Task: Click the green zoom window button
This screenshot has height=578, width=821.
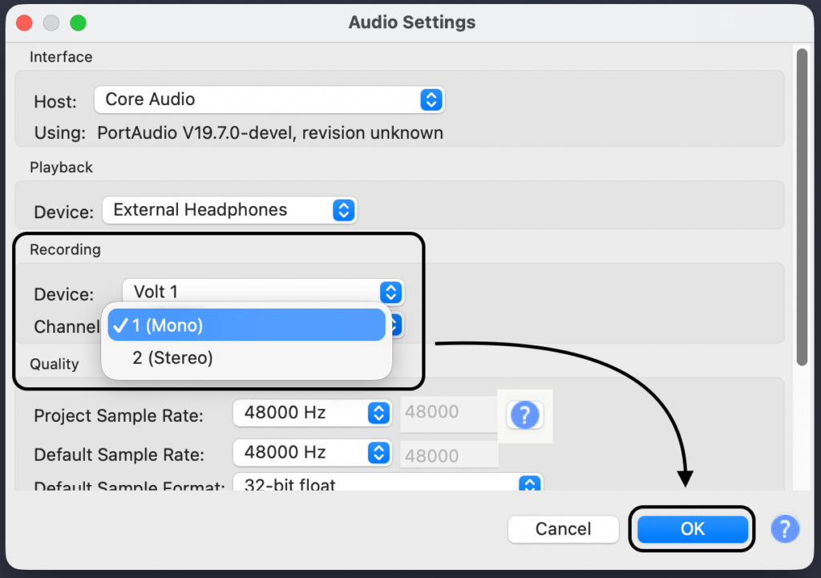Action: click(x=78, y=22)
